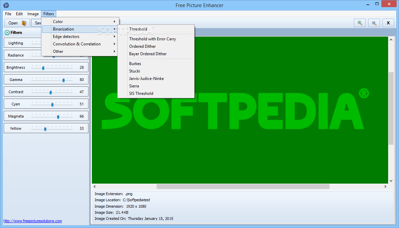The image size is (399, 228).
Task: Open the Edit menu
Action: coord(19,14)
